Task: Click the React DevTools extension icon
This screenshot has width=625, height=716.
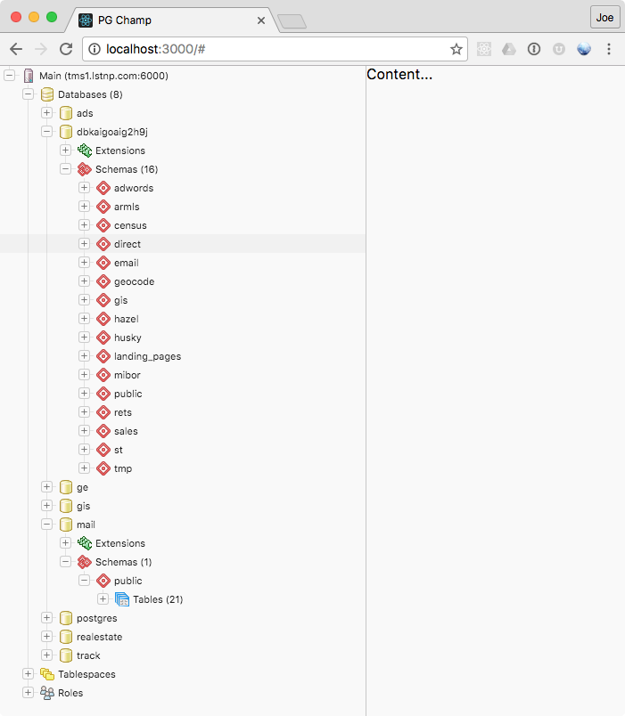Action: click(x=484, y=49)
